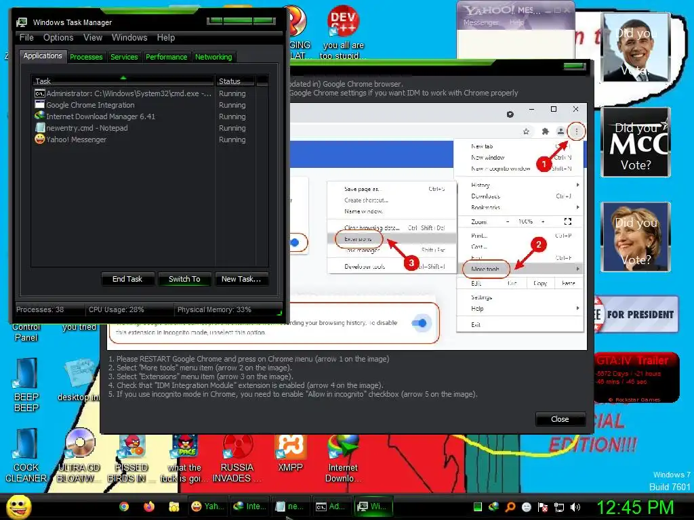Switch to Yah... taskbar button
Image resolution: width=694 pixels, height=520 pixels.
[208, 506]
